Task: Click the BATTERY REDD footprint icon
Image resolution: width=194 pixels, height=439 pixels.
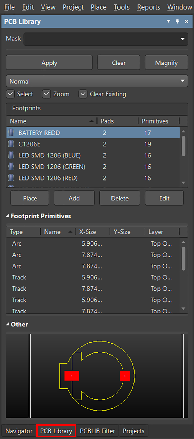Action: (11, 133)
